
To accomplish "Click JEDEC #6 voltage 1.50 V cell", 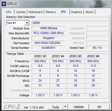I will click(x=93, y=95).
